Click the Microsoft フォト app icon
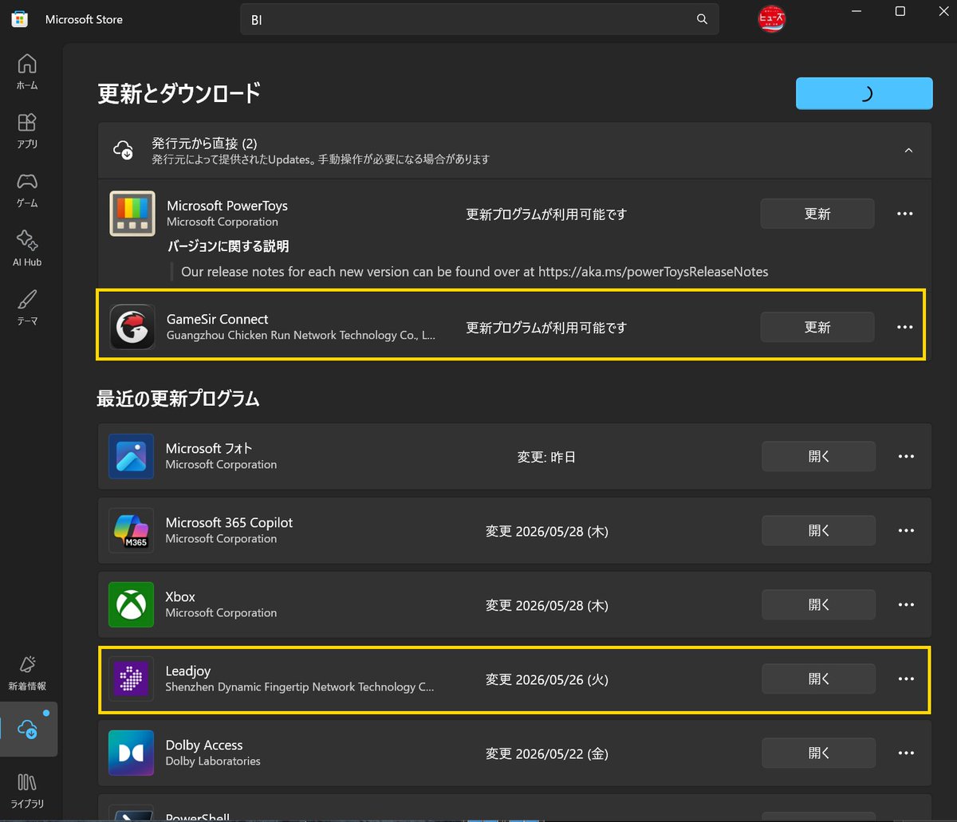The width and height of the screenshot is (957, 822). pos(132,456)
